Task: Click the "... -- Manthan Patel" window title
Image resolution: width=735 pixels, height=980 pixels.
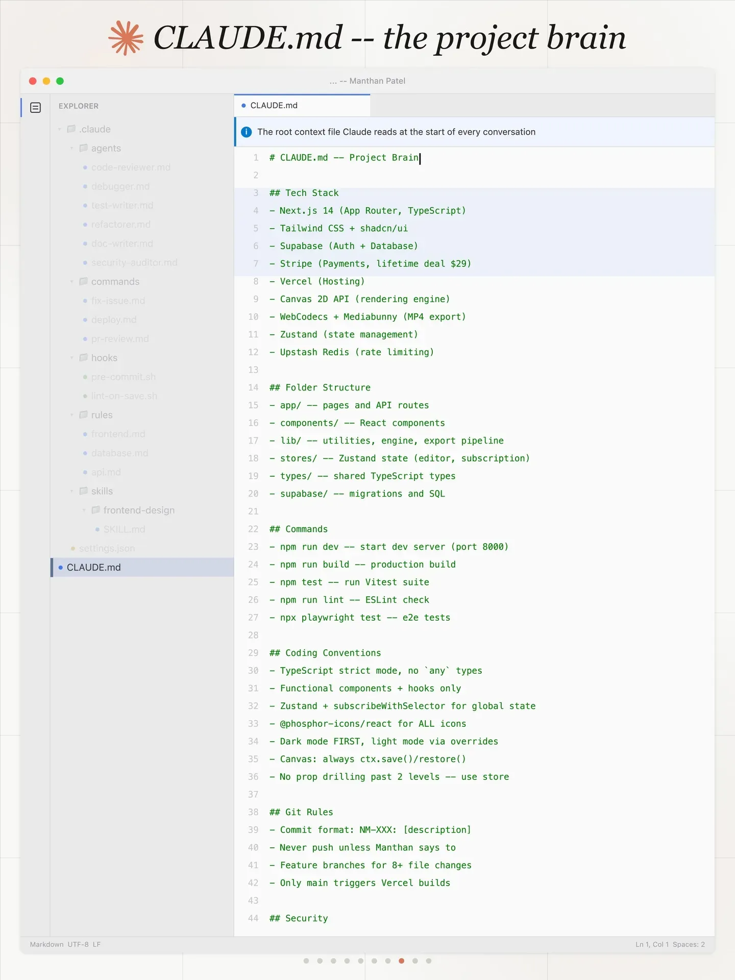Action: (x=367, y=81)
